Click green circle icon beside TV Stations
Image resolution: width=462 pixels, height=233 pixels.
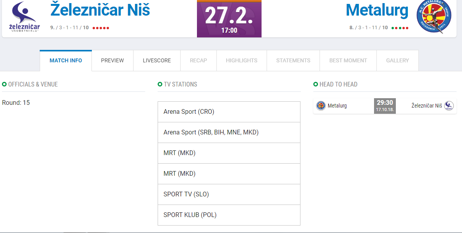[160, 84]
